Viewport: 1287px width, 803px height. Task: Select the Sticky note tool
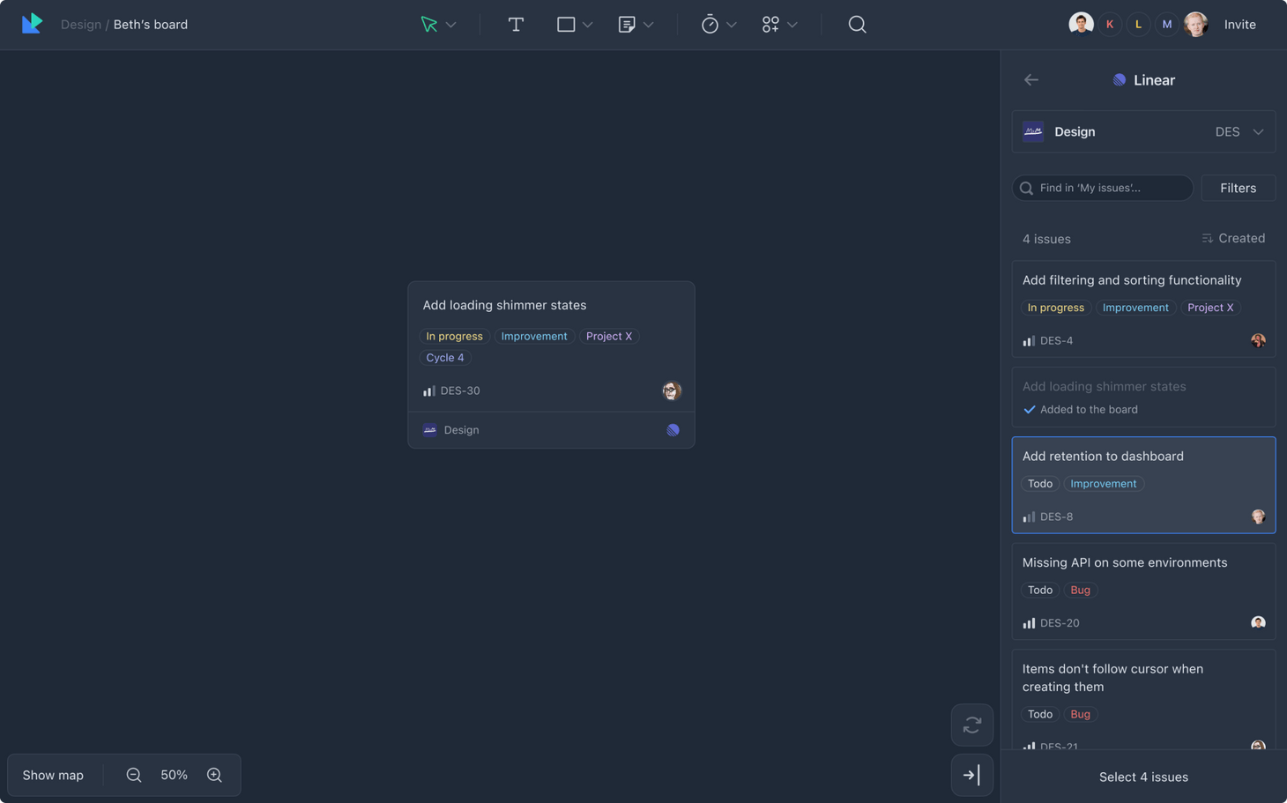click(x=628, y=24)
